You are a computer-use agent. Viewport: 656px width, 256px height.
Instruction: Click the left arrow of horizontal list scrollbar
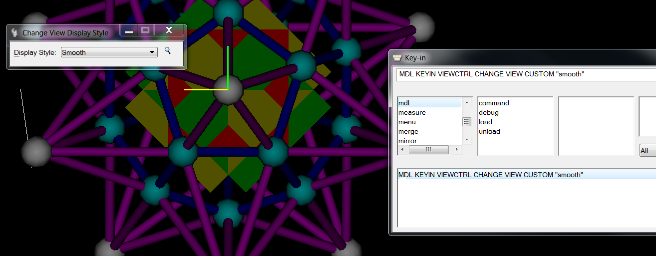(x=402, y=149)
